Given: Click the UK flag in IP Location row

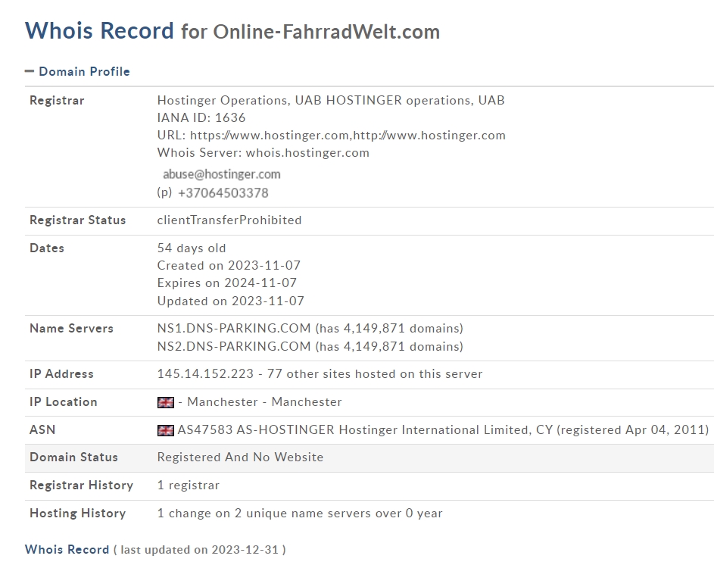Looking at the screenshot, I should 166,403.
